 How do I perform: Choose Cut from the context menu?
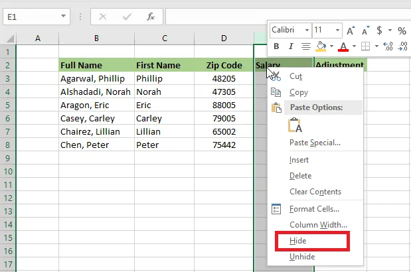tap(315, 76)
